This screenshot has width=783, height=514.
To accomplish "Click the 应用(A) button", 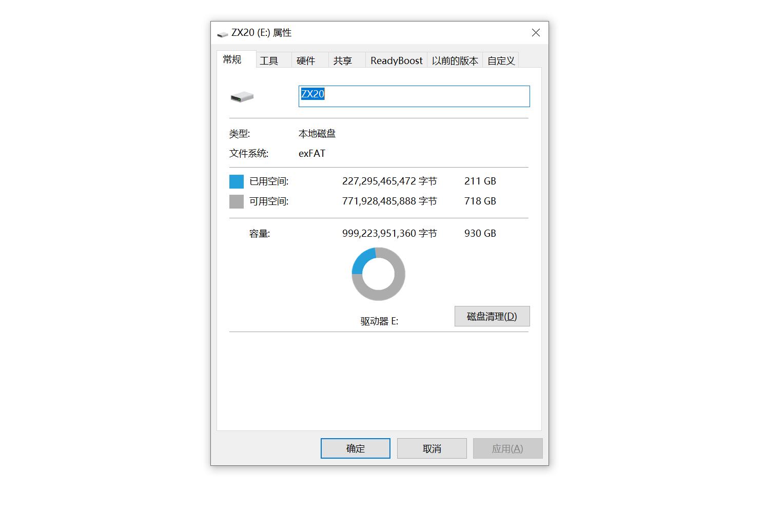I will tap(507, 448).
